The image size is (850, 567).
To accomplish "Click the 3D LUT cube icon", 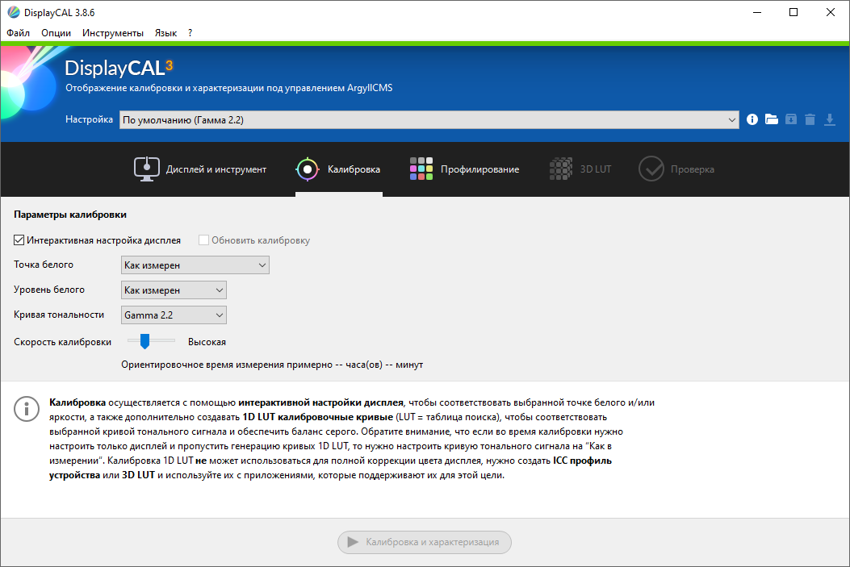I will coord(561,169).
